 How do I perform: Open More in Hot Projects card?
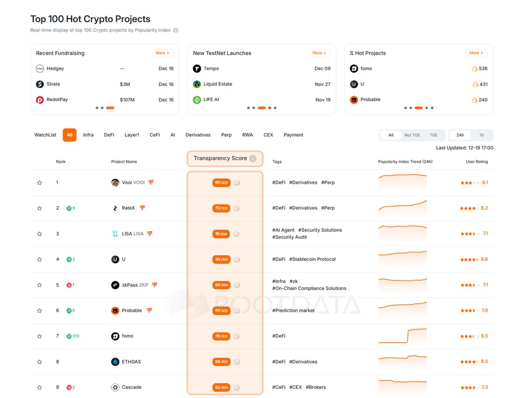477,53
